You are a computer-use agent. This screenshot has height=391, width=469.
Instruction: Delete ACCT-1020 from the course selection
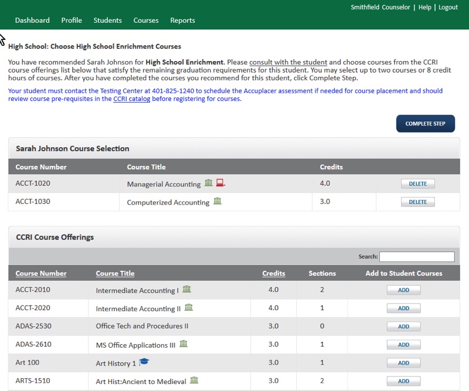pos(417,184)
